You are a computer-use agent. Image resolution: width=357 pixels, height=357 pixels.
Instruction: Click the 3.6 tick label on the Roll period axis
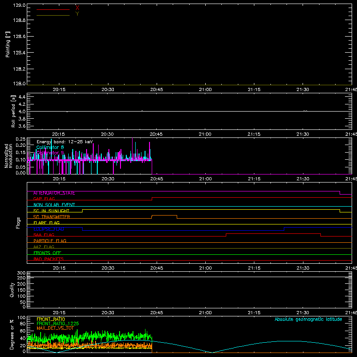coord(22,126)
